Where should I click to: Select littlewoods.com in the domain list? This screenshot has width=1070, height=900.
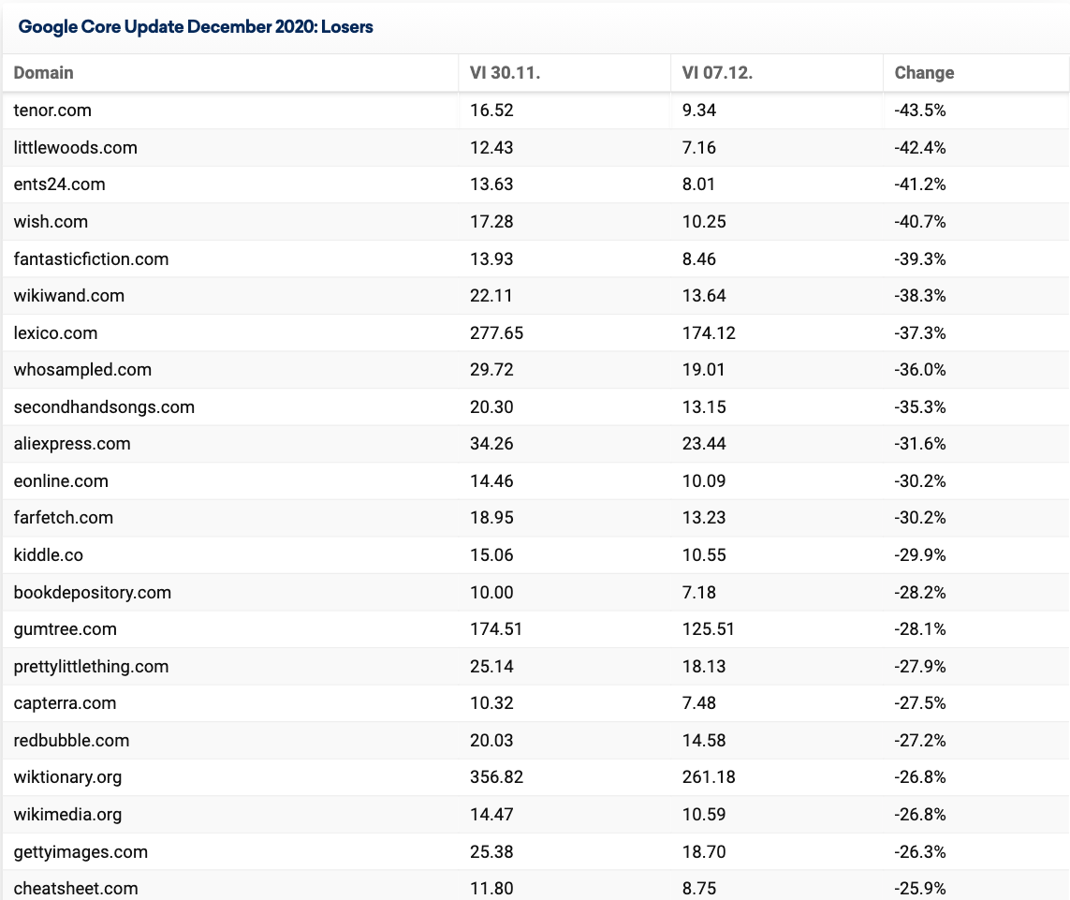75,147
